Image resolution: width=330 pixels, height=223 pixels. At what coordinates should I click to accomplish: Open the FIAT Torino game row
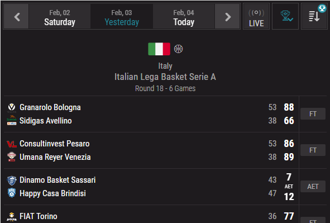[x=151, y=215]
